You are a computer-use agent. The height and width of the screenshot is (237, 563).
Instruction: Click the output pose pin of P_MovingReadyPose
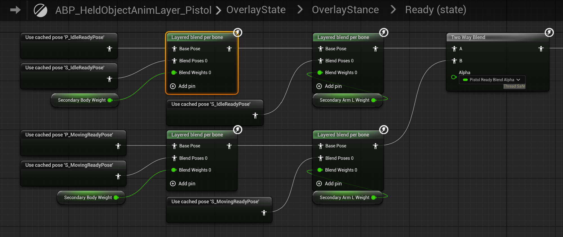coord(118,146)
